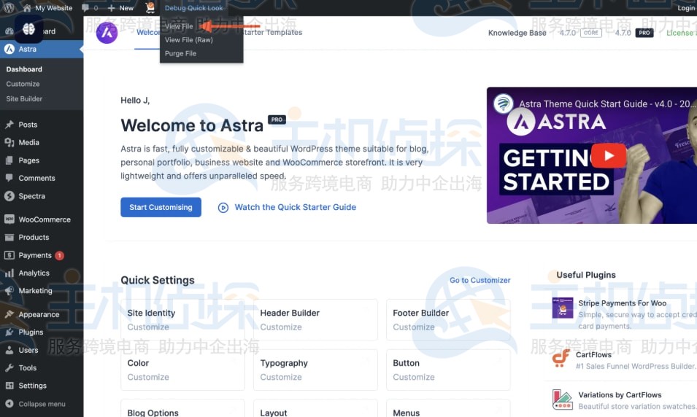Click the Comments icon in sidebar
697x417 pixels.
(9, 178)
